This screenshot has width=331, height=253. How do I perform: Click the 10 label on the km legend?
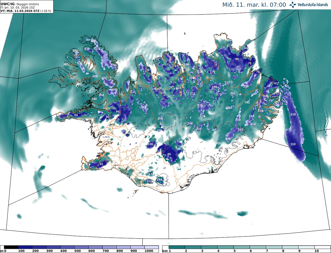[317, 251]
